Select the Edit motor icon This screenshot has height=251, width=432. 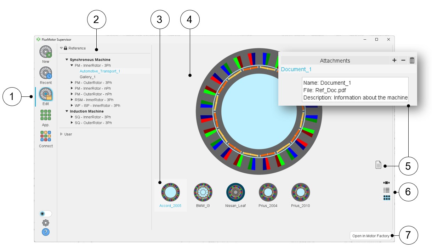[46, 94]
